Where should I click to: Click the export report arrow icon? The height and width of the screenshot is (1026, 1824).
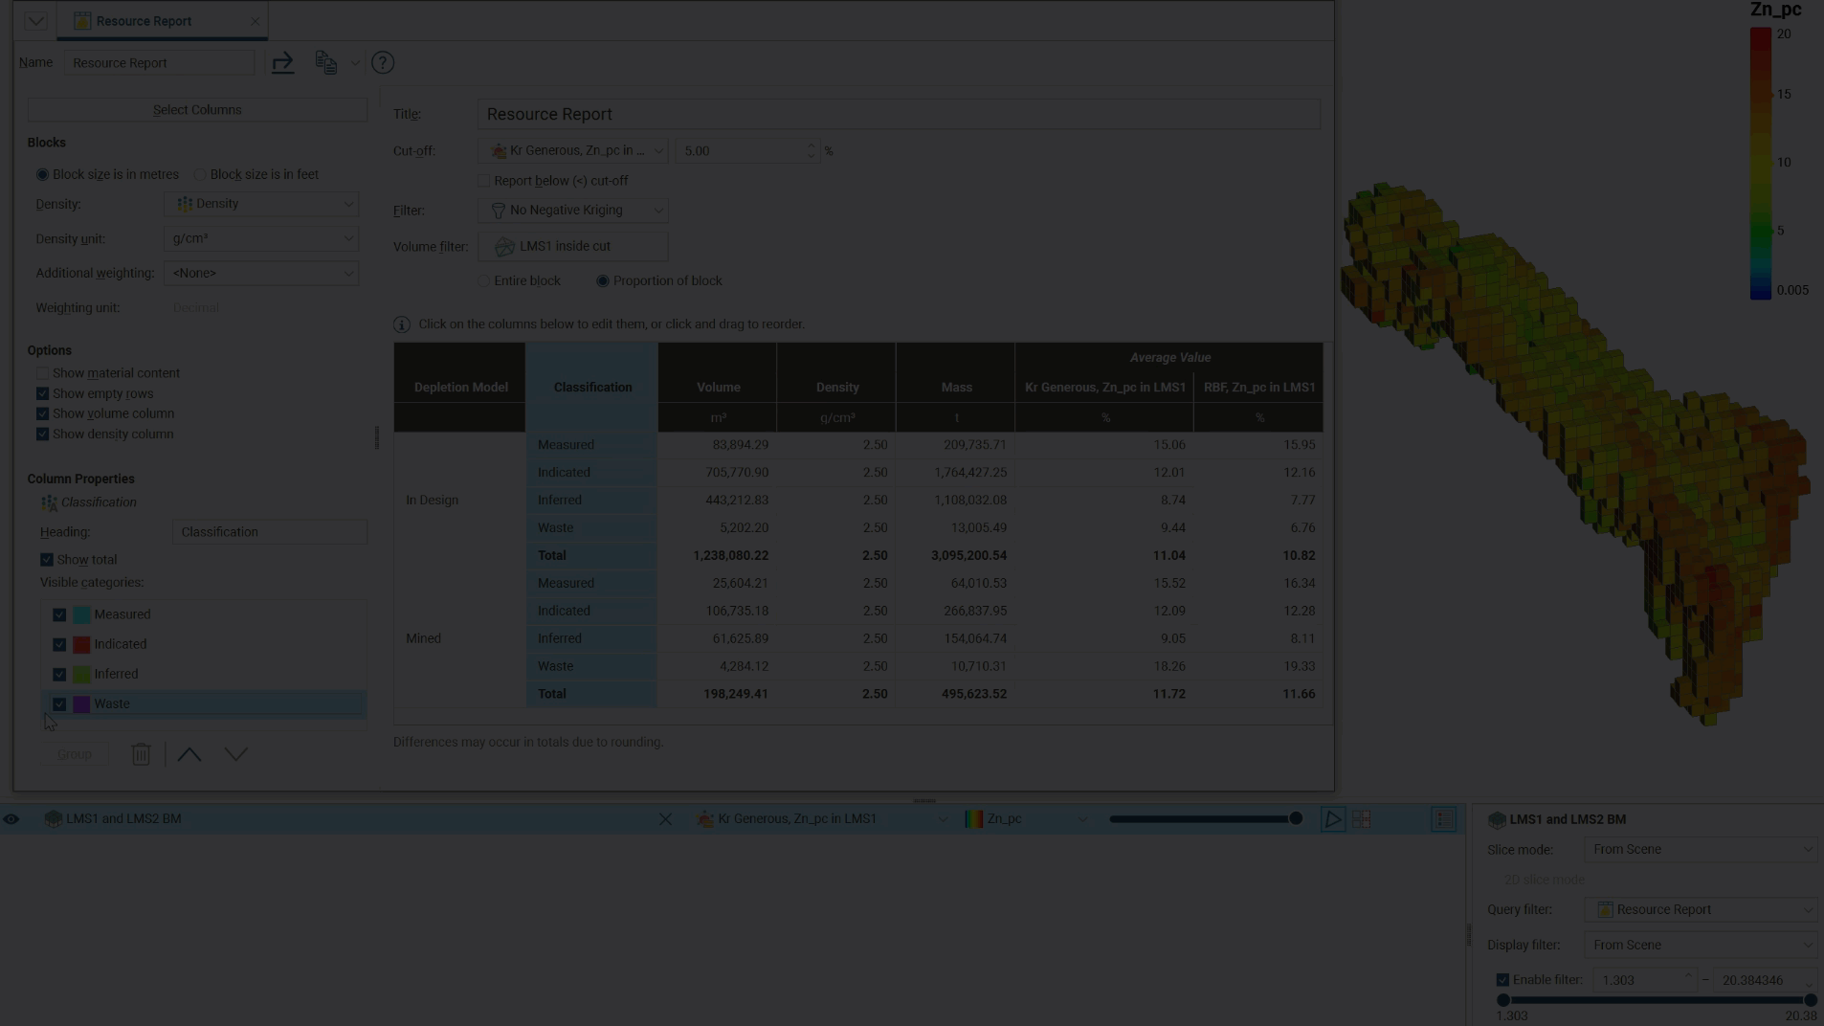(x=282, y=63)
